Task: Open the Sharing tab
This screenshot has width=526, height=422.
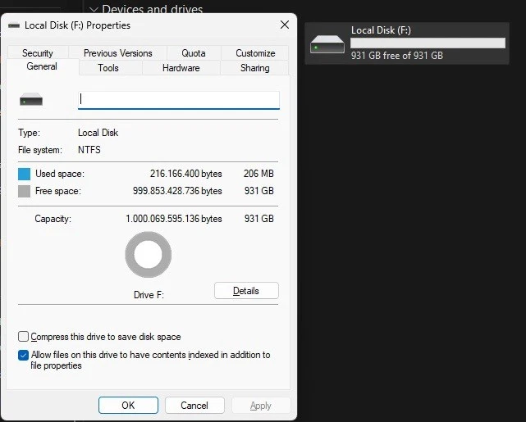Action: tap(255, 68)
